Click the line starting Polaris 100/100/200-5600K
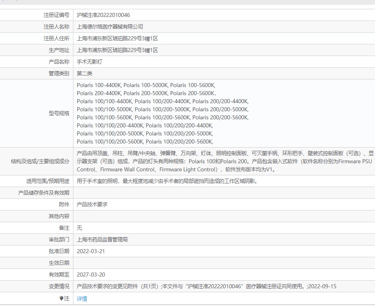 (145, 142)
